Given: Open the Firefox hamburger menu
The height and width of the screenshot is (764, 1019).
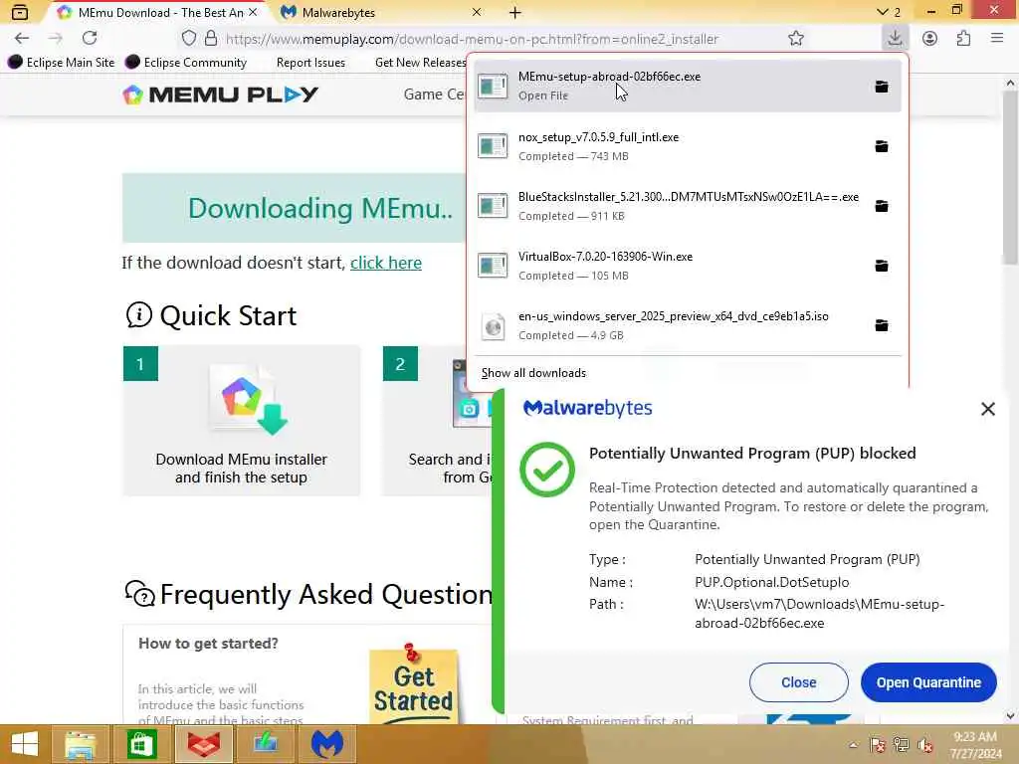Looking at the screenshot, I should [x=997, y=39].
